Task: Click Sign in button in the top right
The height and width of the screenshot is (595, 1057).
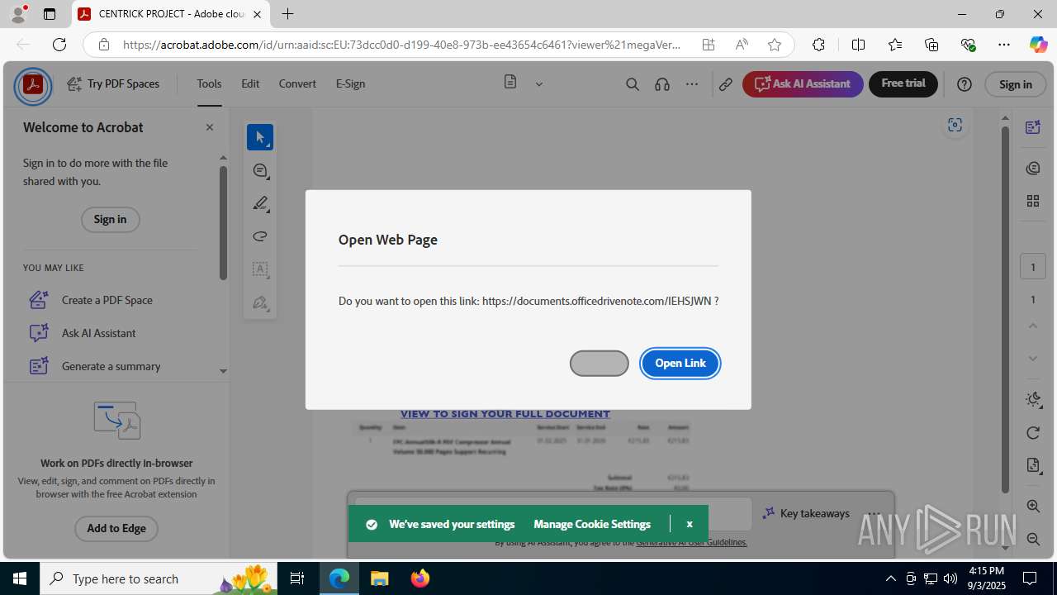Action: 1016,84
